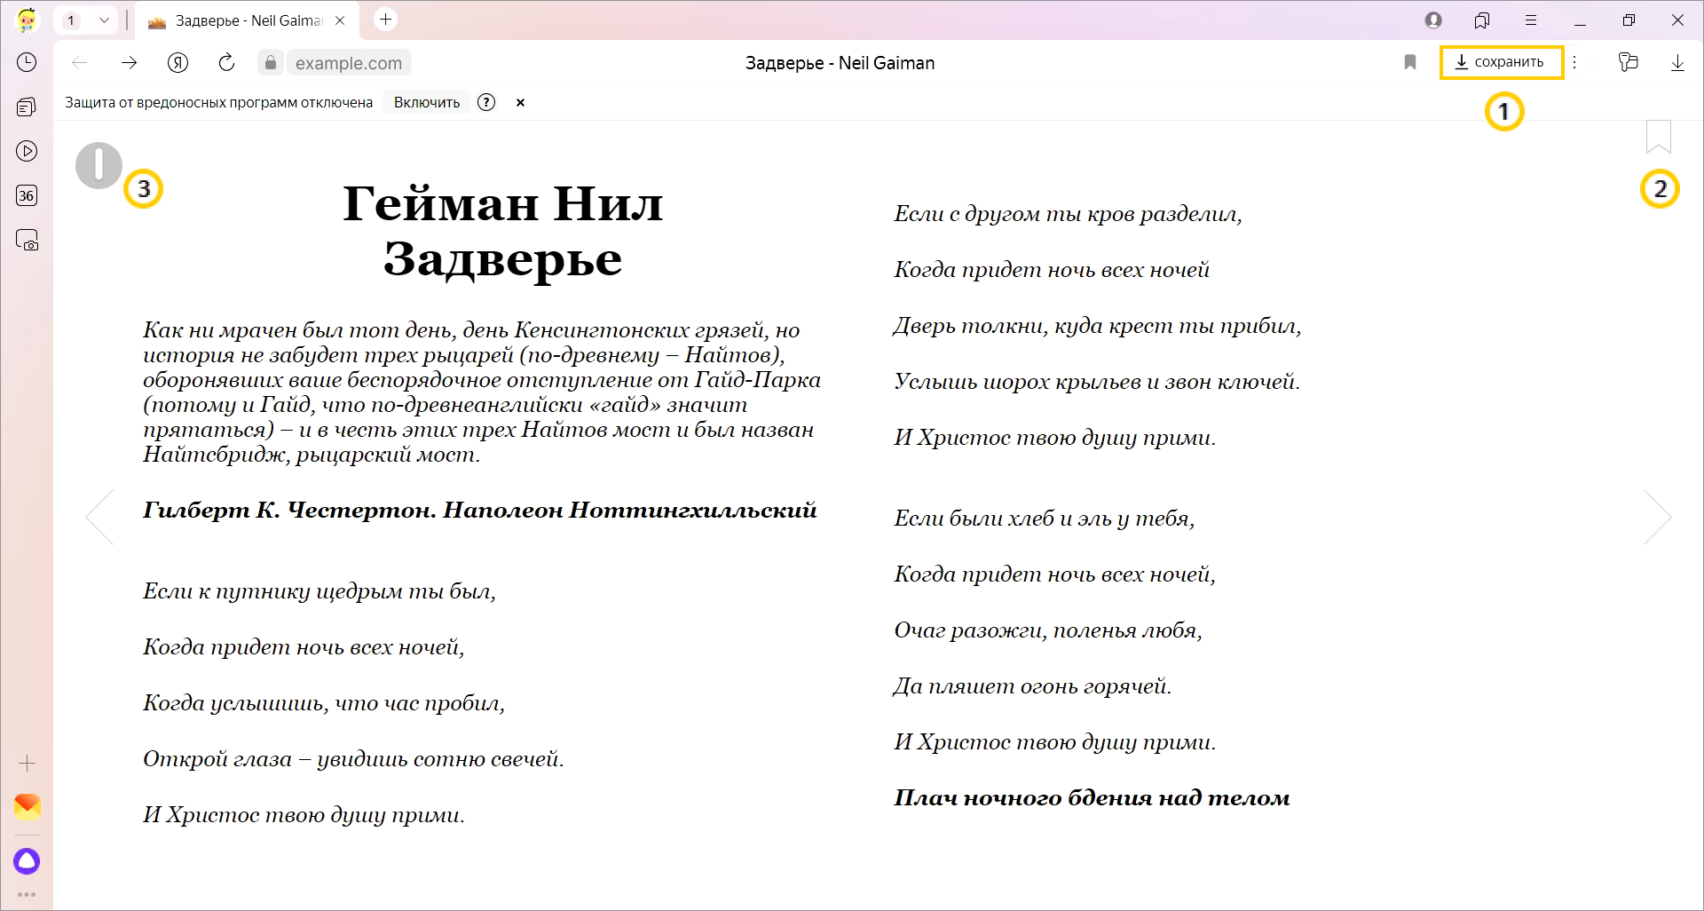Click text Гилберт К. Честертон. Наполеон Ноттингхилльский
This screenshot has width=1704, height=911.
coord(479,511)
